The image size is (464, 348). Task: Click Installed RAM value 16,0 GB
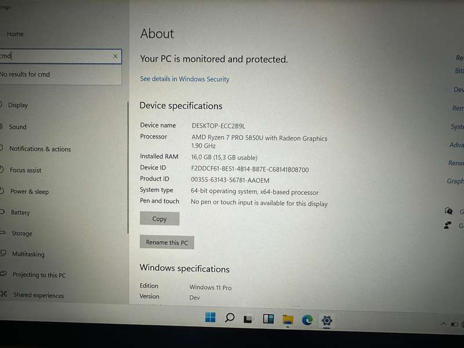(224, 157)
